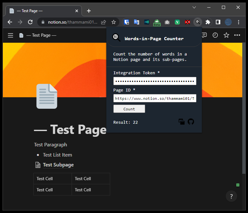Select the Test Page browser tab

[44, 11]
